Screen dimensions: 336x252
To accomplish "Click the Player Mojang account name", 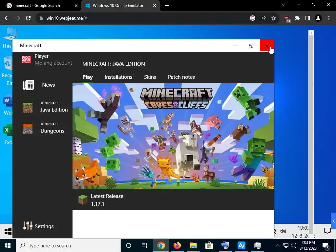I will pyautogui.click(x=53, y=59).
